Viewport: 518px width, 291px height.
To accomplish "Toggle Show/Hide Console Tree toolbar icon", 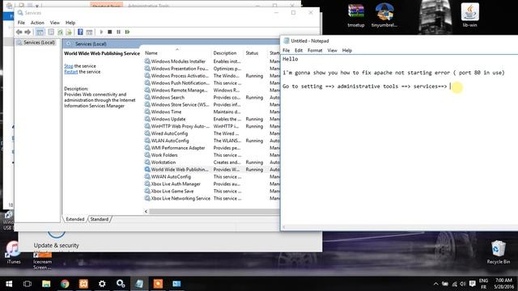I will [40, 32].
